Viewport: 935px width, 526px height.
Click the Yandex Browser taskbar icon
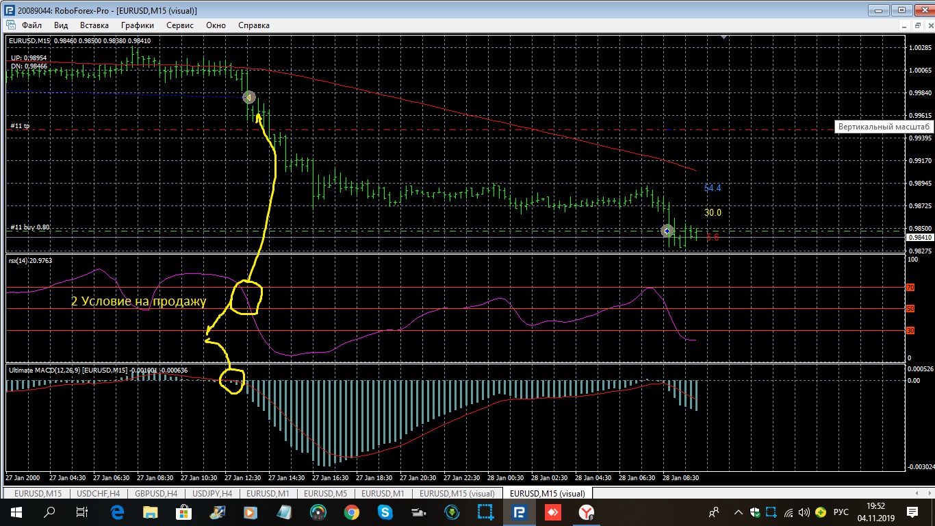586,512
